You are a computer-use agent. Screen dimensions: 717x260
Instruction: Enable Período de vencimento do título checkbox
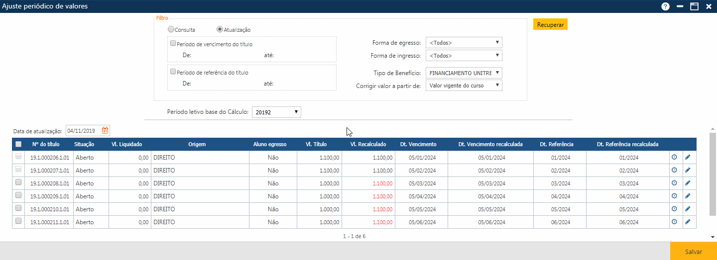pos(173,43)
